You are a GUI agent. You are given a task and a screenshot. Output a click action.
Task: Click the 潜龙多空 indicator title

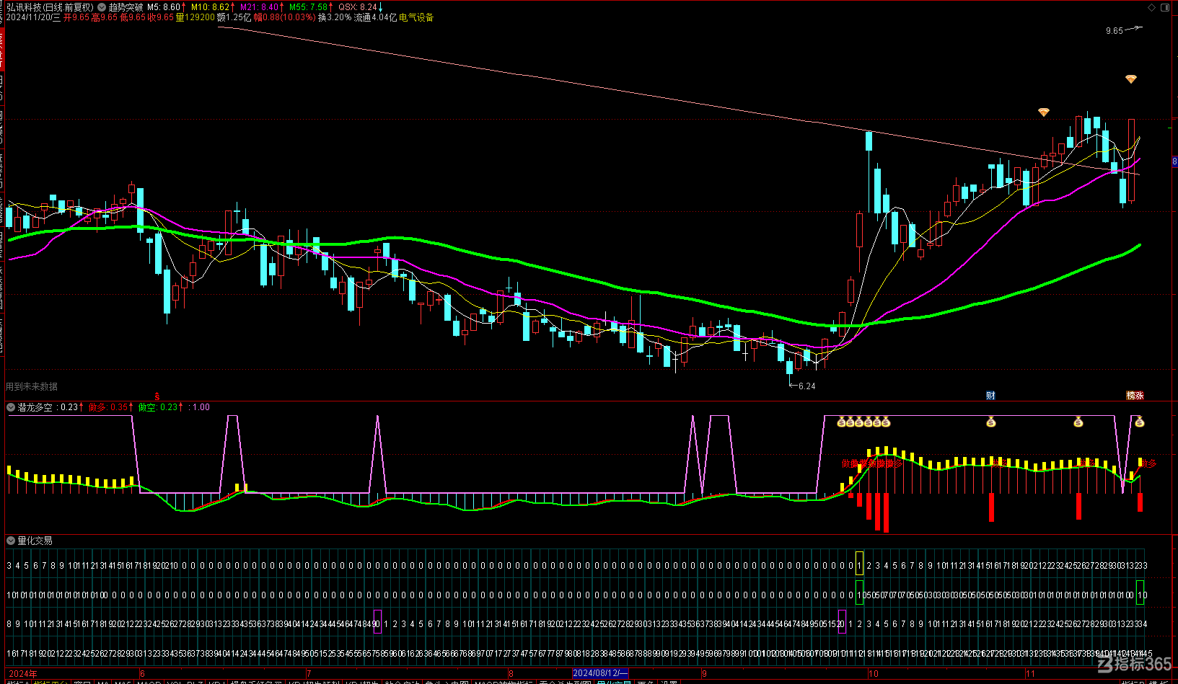click(x=35, y=407)
